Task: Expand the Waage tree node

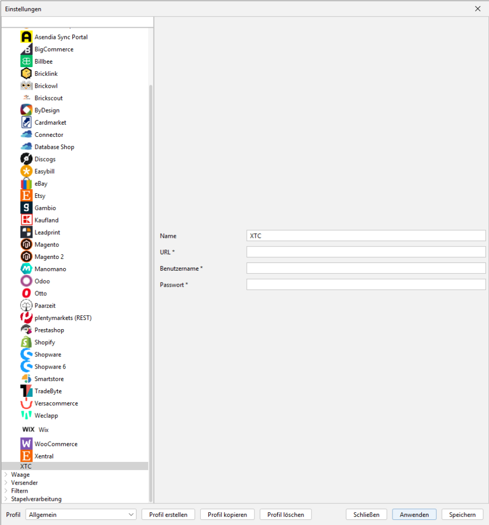Action: tap(6, 475)
